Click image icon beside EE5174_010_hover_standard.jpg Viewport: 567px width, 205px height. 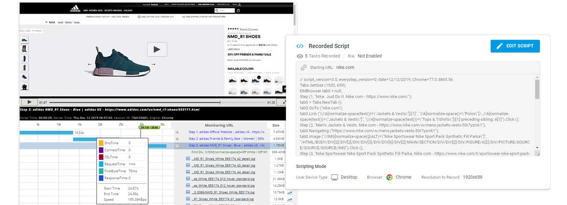(x=188, y=179)
